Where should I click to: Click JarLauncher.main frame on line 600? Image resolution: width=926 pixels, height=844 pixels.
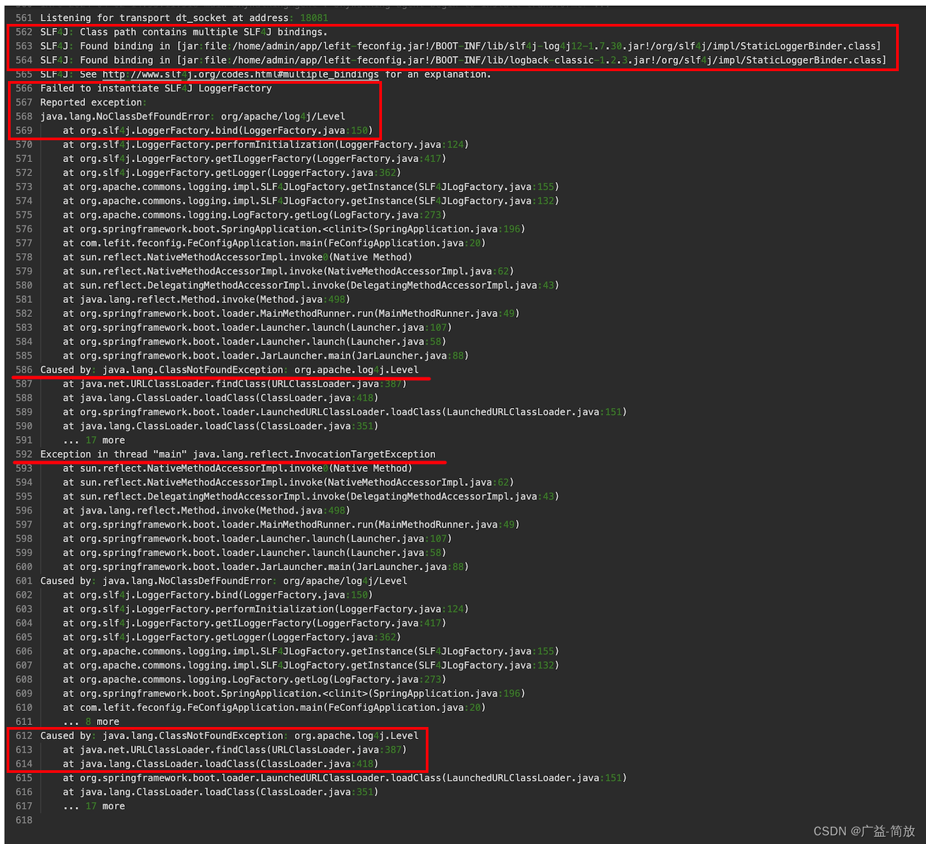(266, 567)
